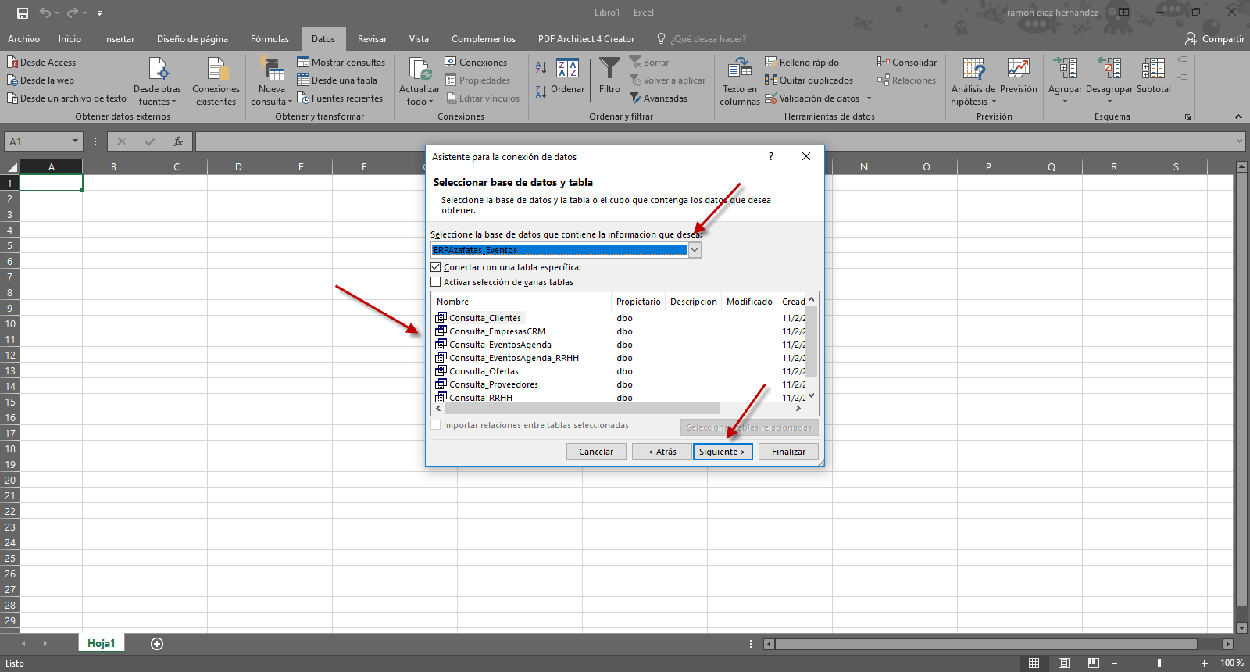
Task: Open Análisis de hipótesis menu
Action: point(973,81)
